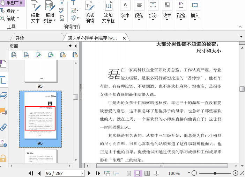The height and width of the screenshot is (177, 245).
Task: Click the zoom in plus button
Action: (x=235, y=173)
